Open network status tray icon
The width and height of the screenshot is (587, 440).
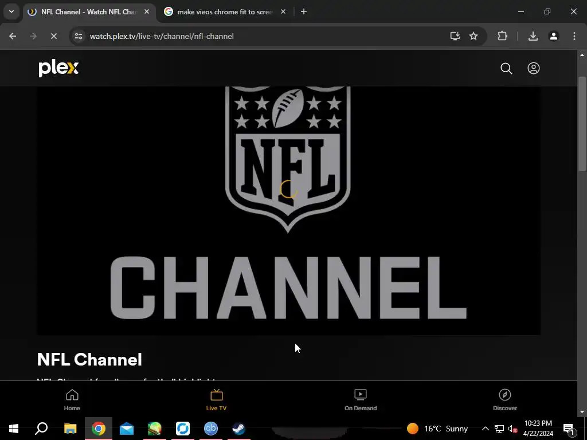point(499,429)
